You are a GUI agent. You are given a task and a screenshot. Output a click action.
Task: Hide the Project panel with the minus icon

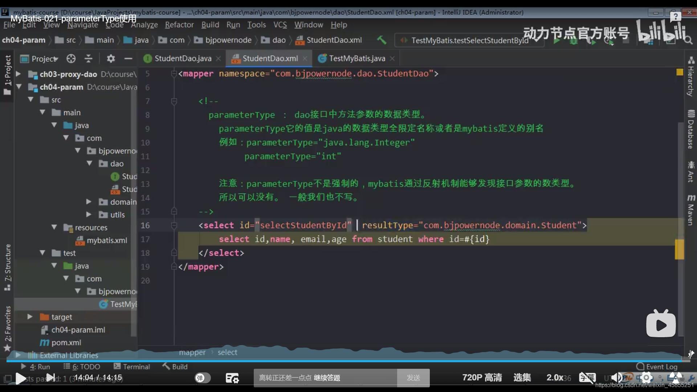tap(128, 58)
